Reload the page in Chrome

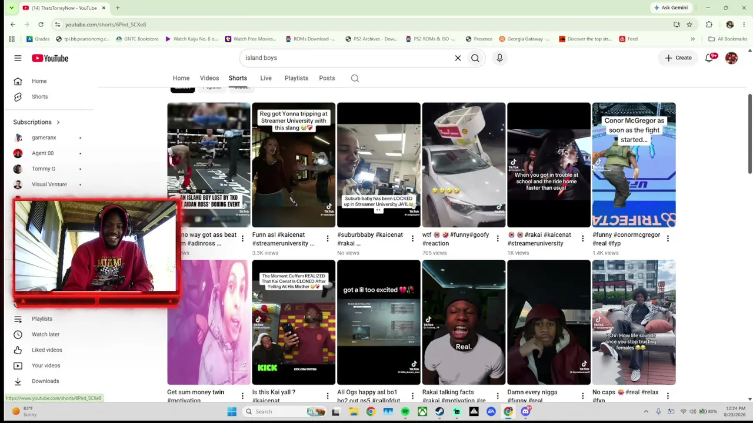pos(41,25)
